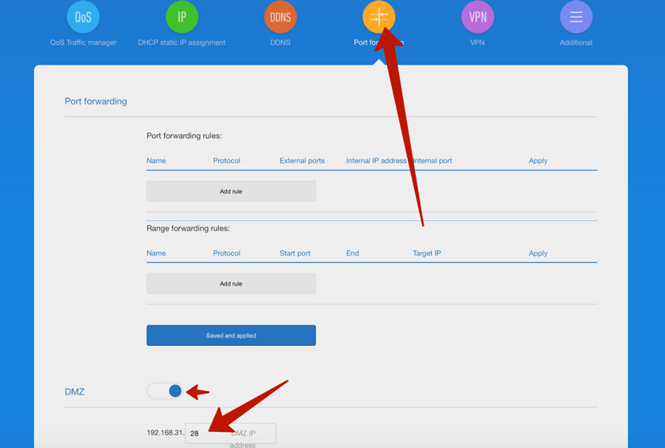Open the orange DDNS icon
Viewport: 665px width, 448px height.
pos(280,17)
